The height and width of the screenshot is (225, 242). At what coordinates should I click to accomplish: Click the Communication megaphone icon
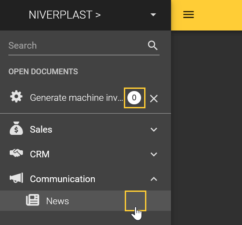[x=16, y=178]
